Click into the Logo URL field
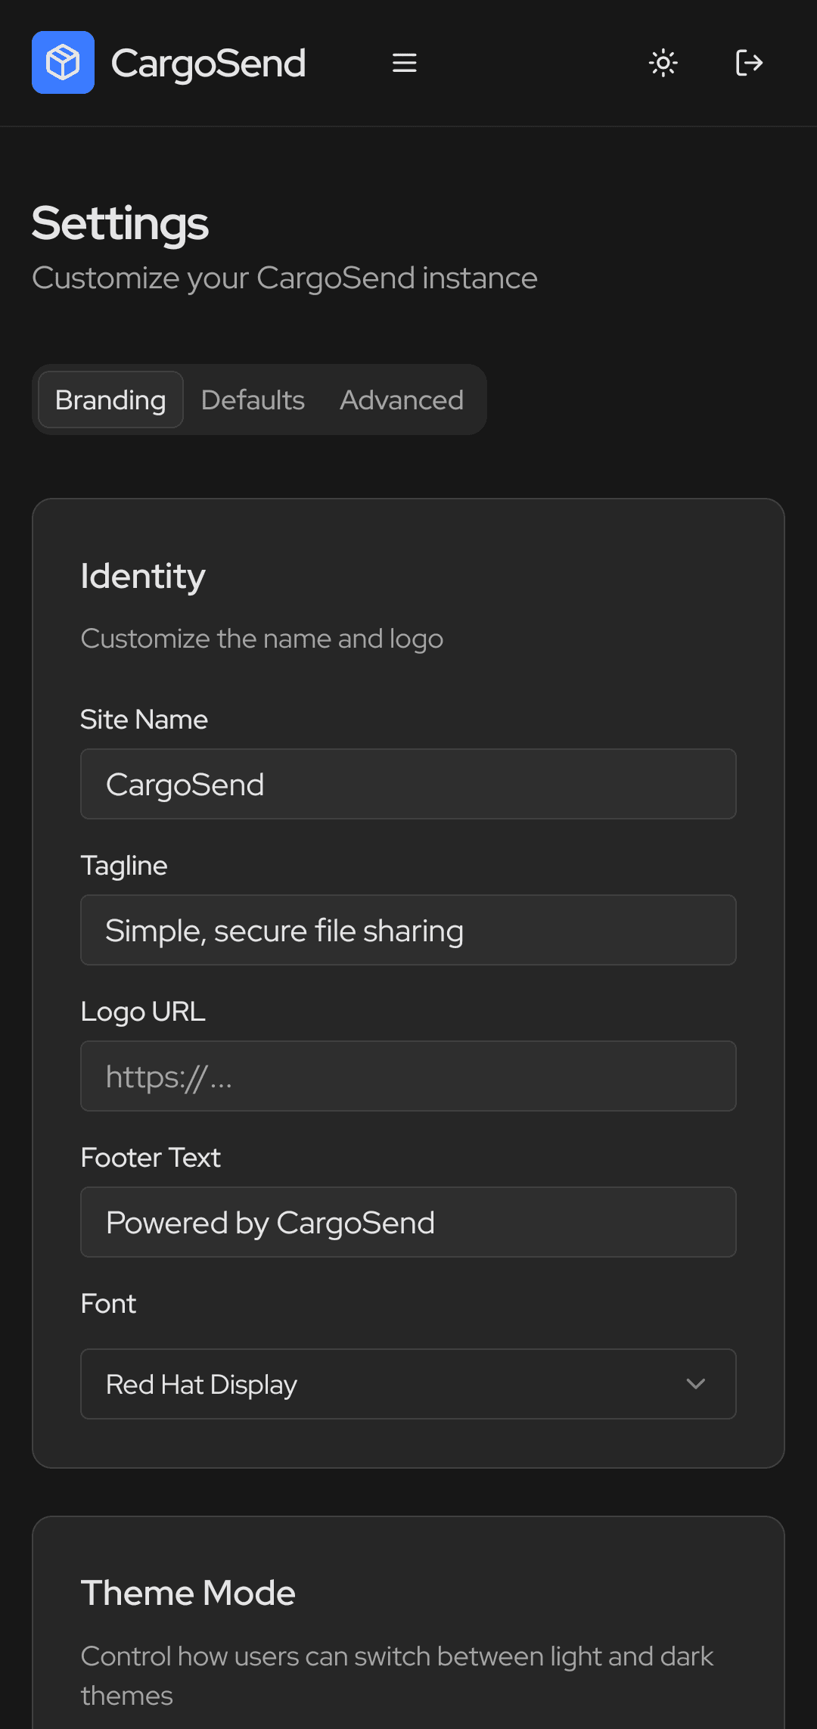 pyautogui.click(x=408, y=1076)
